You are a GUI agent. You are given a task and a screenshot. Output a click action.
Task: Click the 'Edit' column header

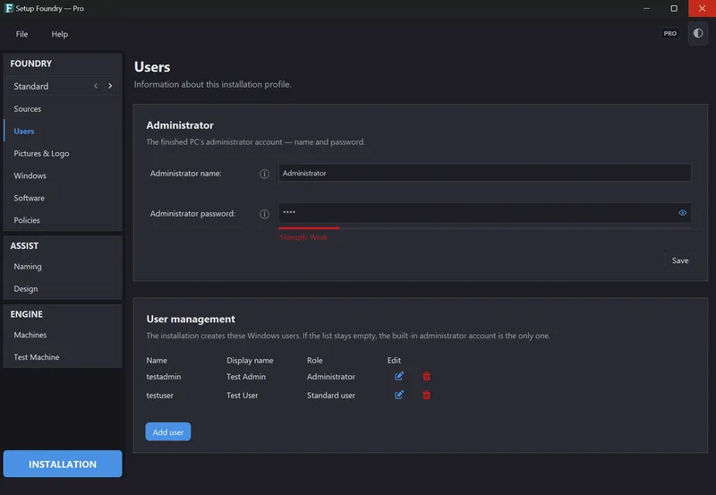pyautogui.click(x=394, y=361)
